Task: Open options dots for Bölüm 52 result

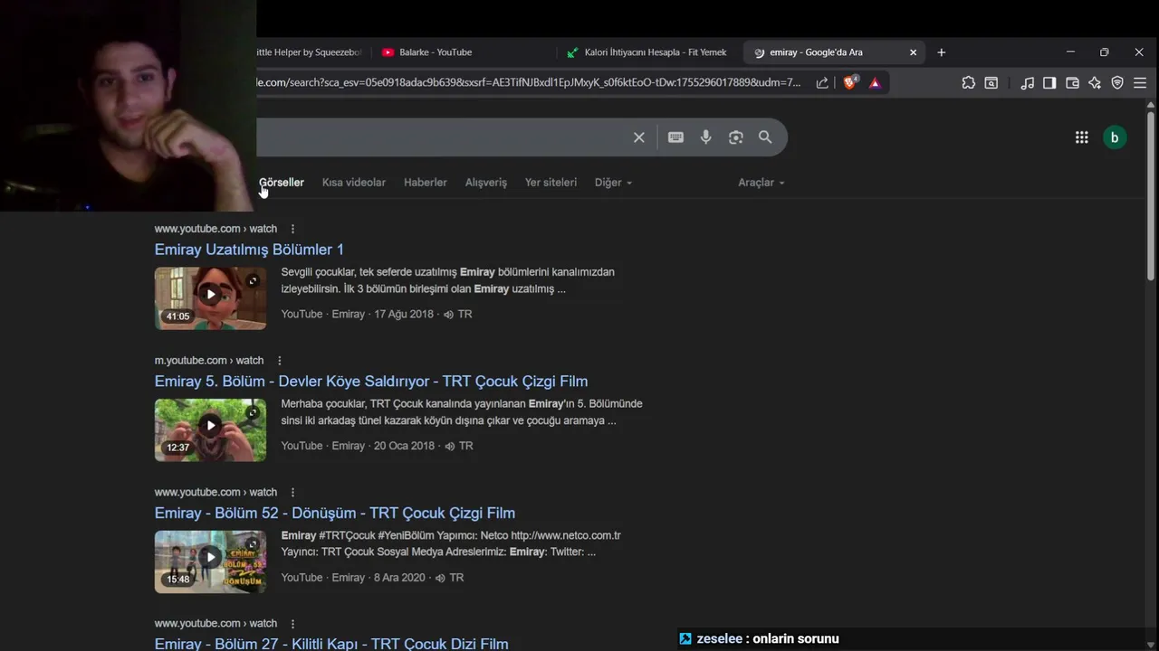Action: tap(292, 493)
